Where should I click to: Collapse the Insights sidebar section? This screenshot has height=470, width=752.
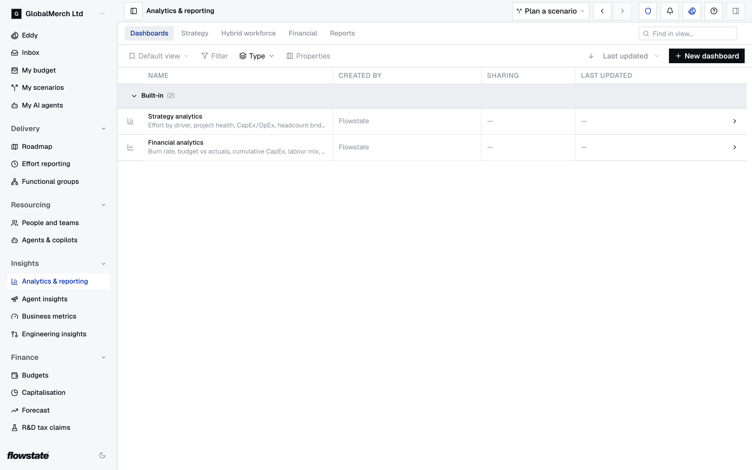click(103, 264)
